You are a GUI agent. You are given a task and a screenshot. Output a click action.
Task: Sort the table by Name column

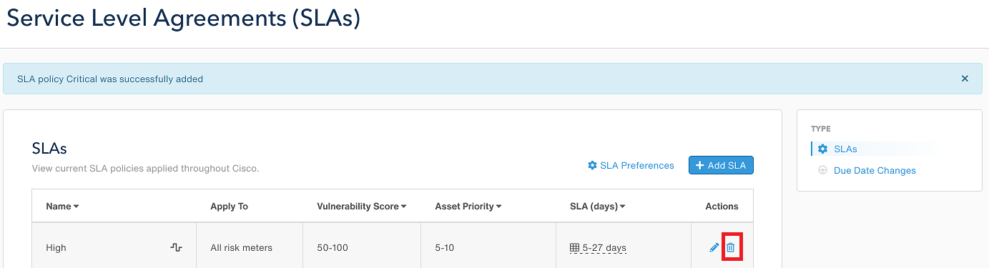tap(62, 207)
